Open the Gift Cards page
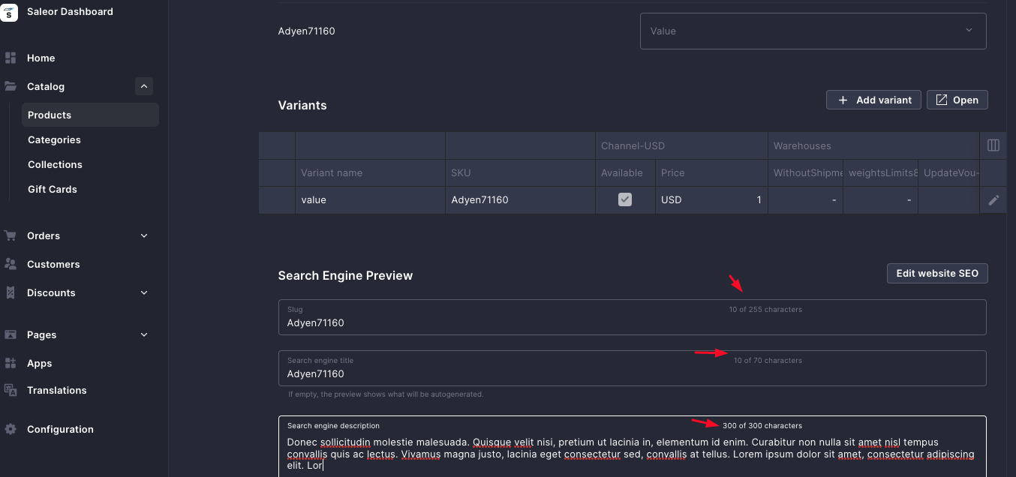This screenshot has width=1016, height=477. pyautogui.click(x=52, y=189)
